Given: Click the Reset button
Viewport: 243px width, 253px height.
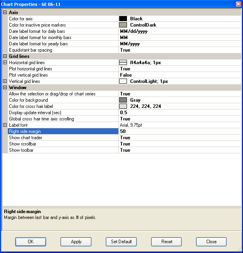Looking at the screenshot, I should pyautogui.click(x=166, y=242).
